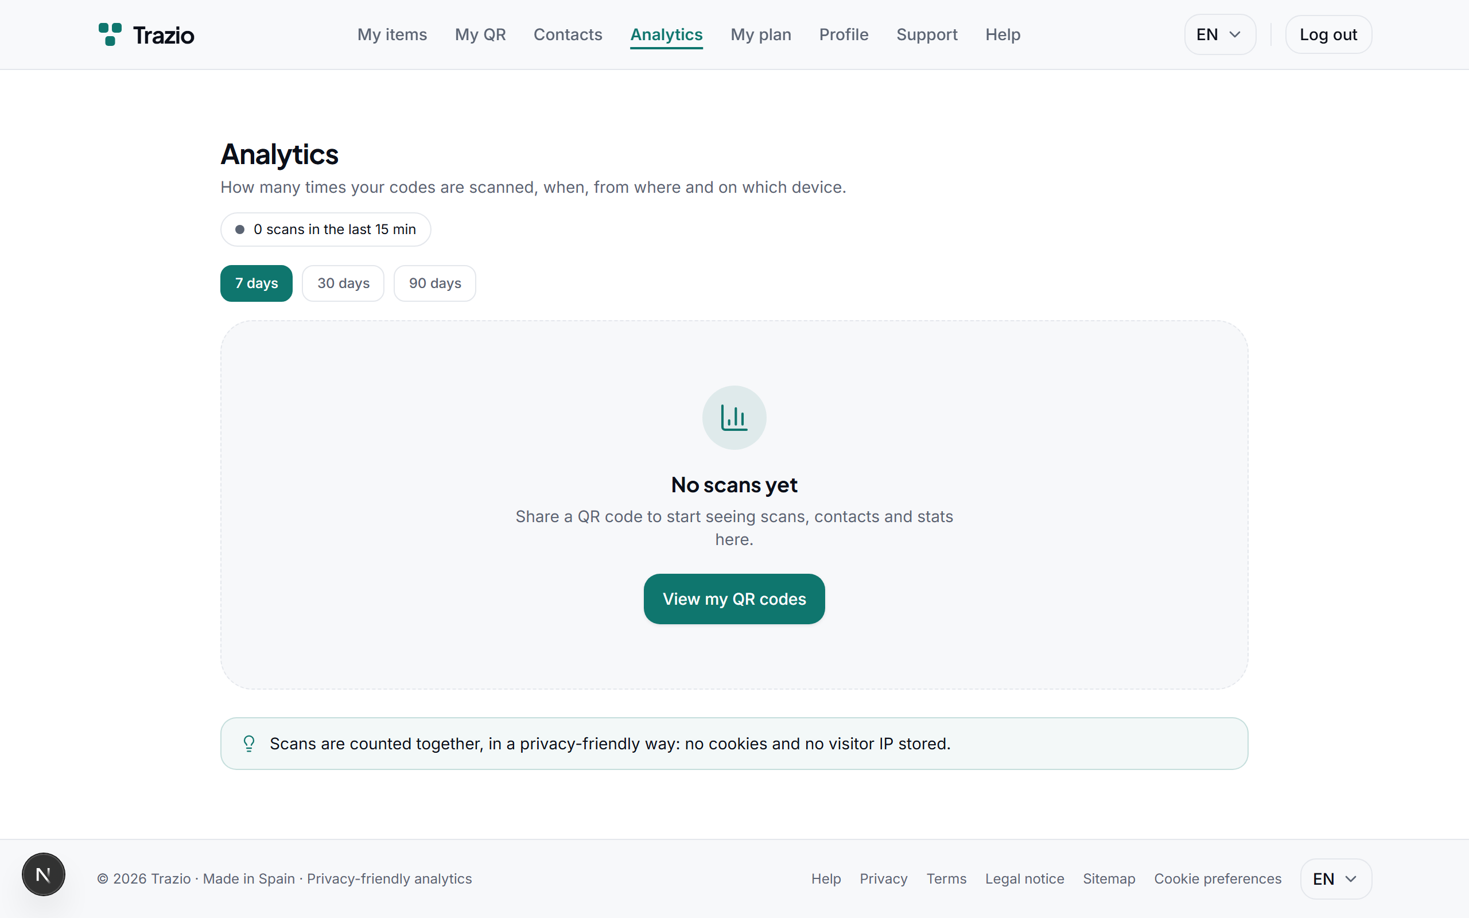Click View my QR codes button
The image size is (1469, 918).
point(734,598)
